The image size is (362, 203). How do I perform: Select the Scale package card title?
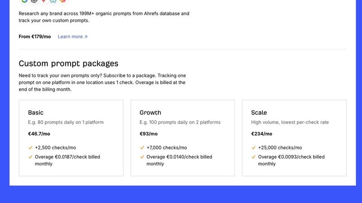[x=259, y=113]
